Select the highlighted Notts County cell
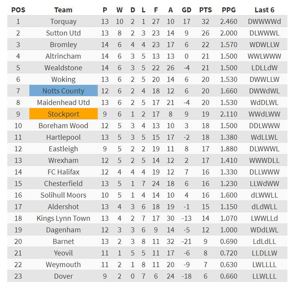The image size is (294, 286). click(x=63, y=91)
